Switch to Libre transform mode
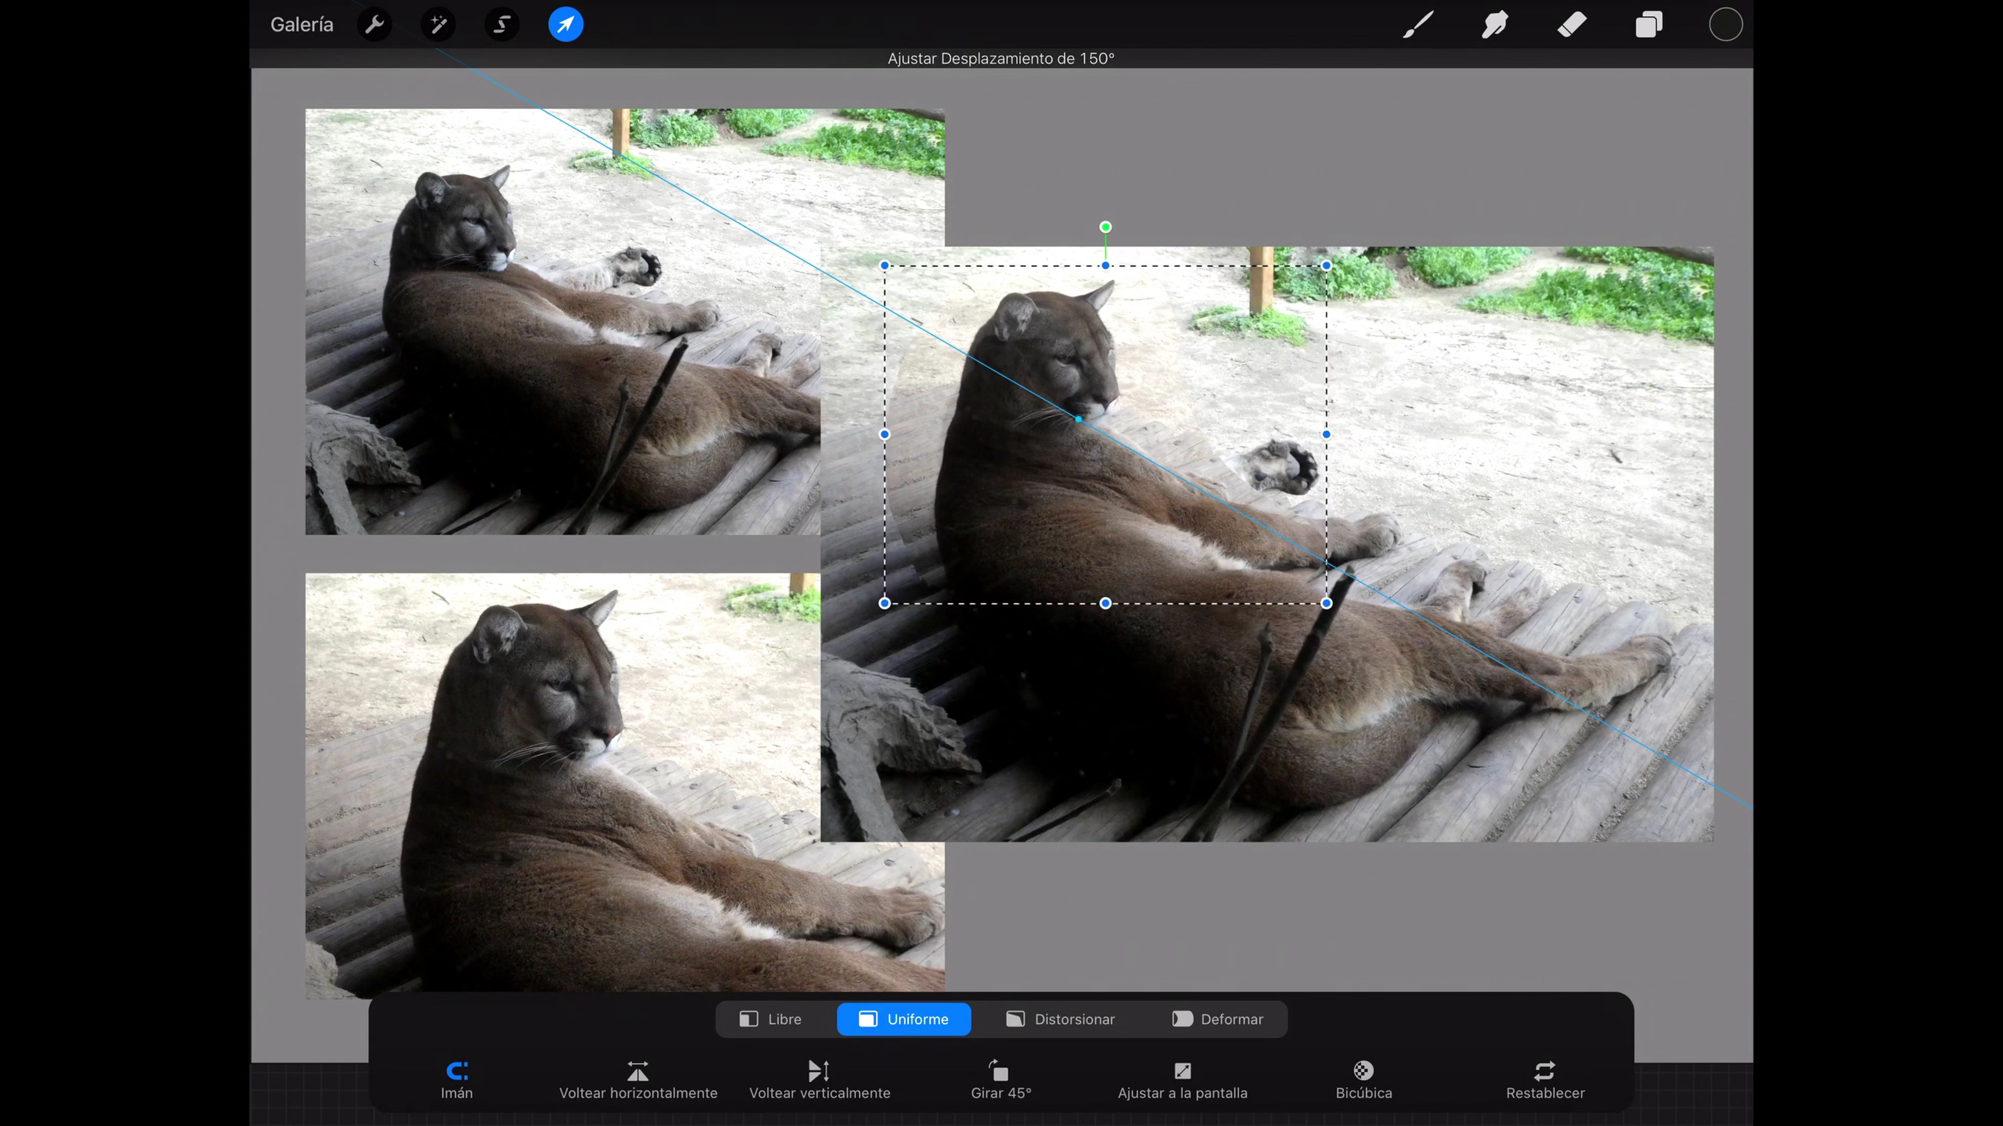This screenshot has width=2003, height=1126. 770,1019
